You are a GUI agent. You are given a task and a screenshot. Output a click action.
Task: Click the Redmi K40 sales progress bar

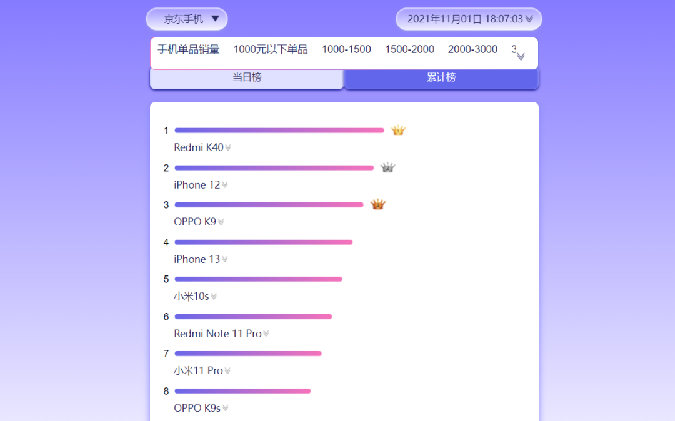(x=279, y=131)
